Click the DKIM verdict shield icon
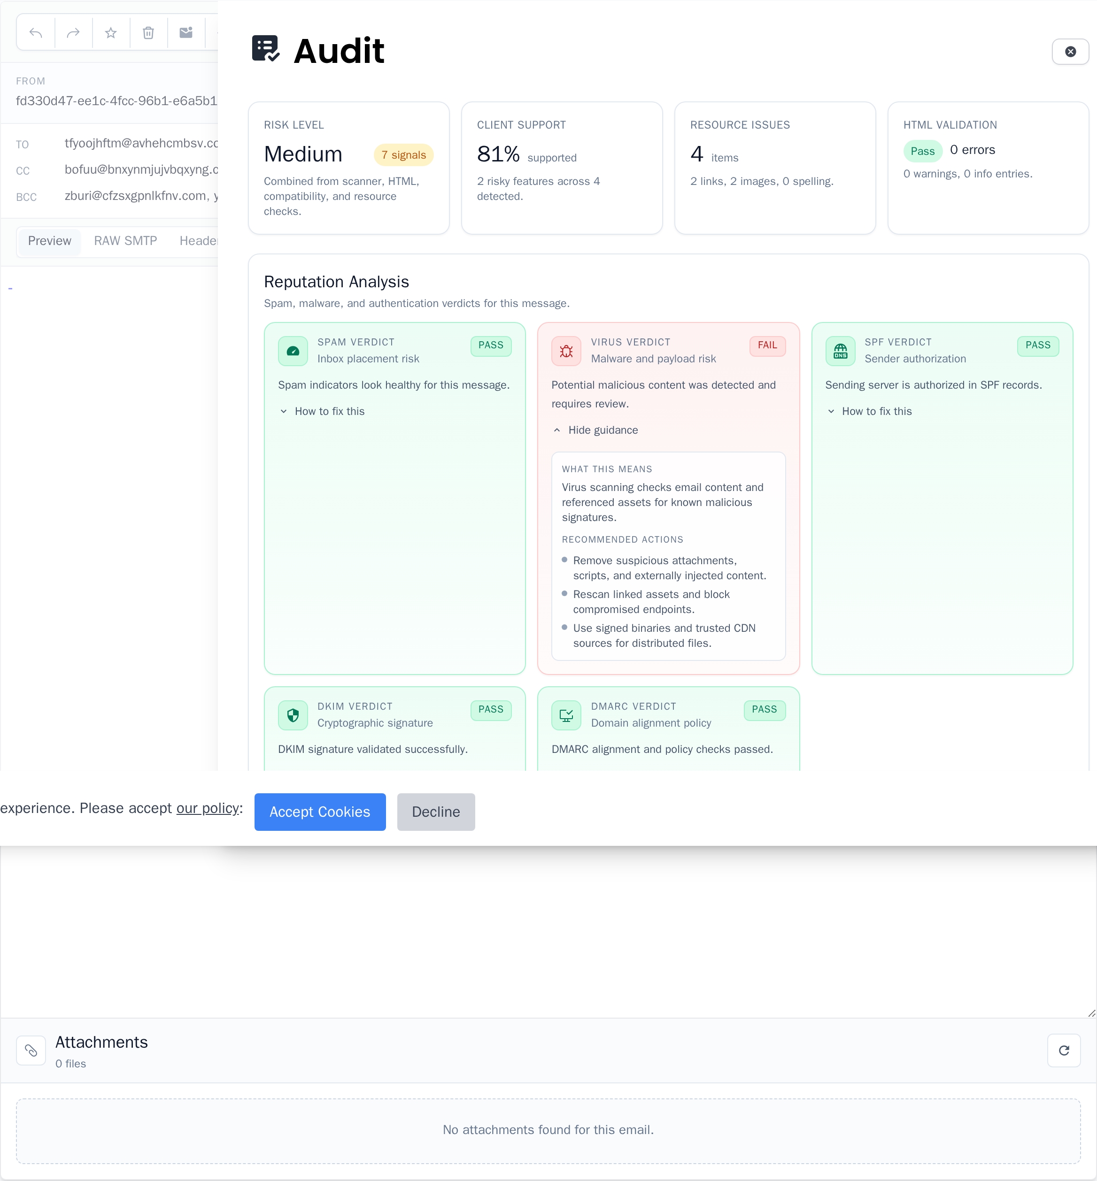This screenshot has width=1097, height=1181. coord(293,716)
